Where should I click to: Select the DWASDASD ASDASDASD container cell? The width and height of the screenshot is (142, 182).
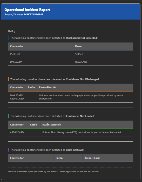(x=17, y=97)
